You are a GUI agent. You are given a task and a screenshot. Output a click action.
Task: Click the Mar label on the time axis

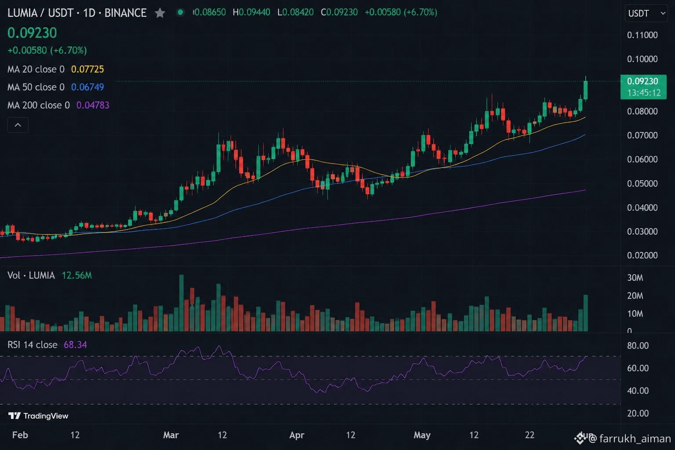(171, 435)
